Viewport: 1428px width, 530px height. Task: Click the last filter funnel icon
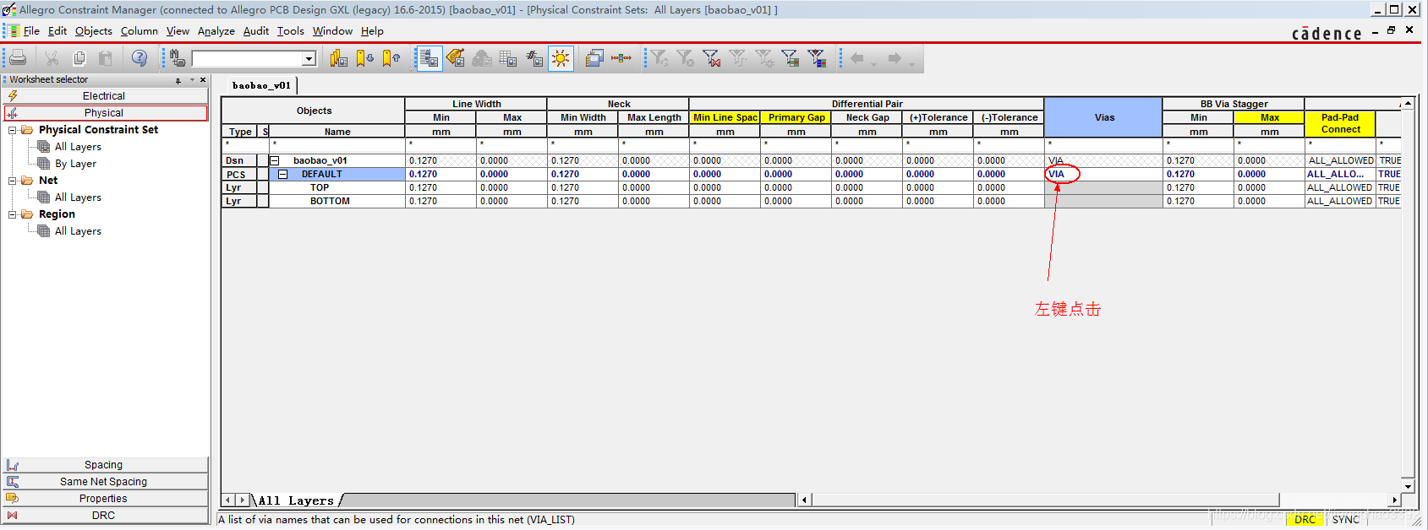point(817,58)
